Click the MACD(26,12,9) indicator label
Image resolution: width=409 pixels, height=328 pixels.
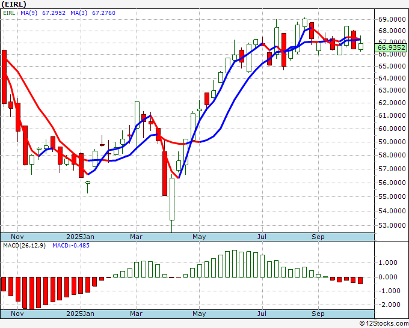click(24, 246)
